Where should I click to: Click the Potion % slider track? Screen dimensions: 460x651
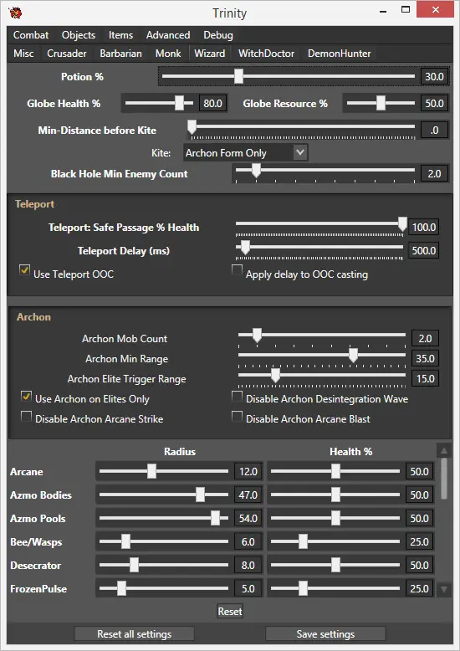pos(288,76)
